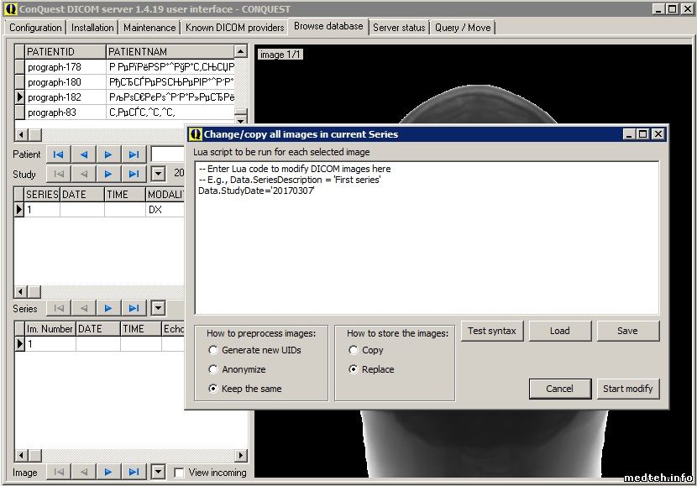Choose the Anonymize preprocess option
Viewport: 697px width, 486px height.
pyautogui.click(x=213, y=369)
